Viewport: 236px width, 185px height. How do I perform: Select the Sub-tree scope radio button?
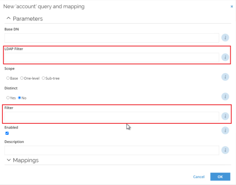point(43,78)
